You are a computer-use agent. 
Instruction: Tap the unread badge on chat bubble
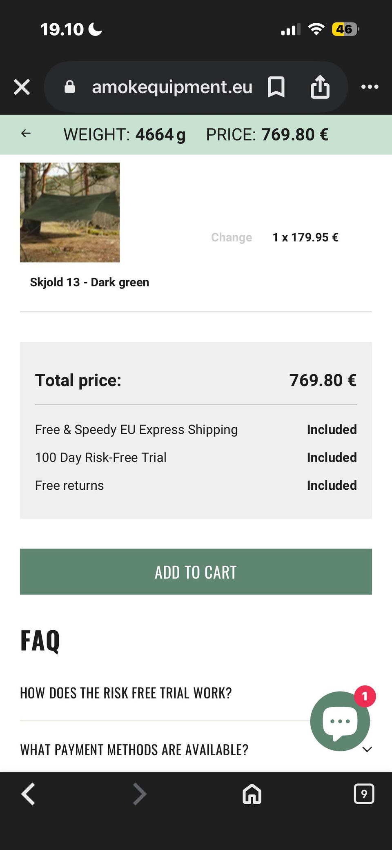click(x=365, y=696)
